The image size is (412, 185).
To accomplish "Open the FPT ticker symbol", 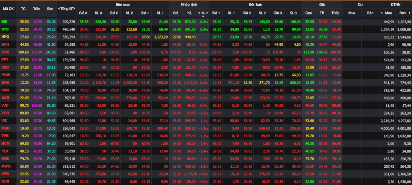I will tap(4, 60).
